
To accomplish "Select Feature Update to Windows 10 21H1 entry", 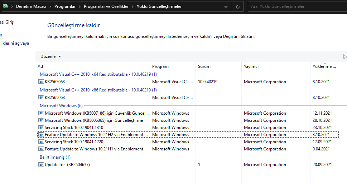I will point(96,149).
